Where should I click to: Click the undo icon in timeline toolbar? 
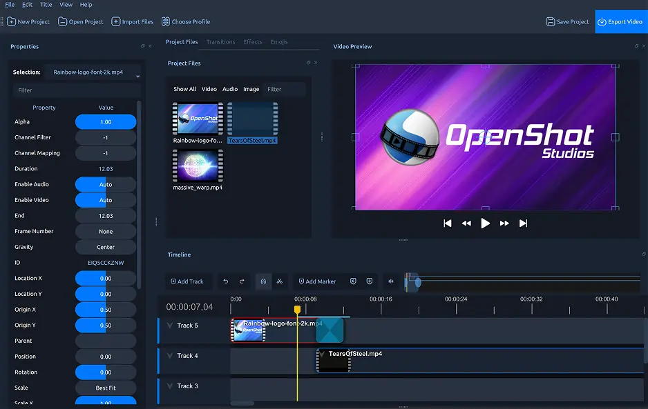point(226,281)
